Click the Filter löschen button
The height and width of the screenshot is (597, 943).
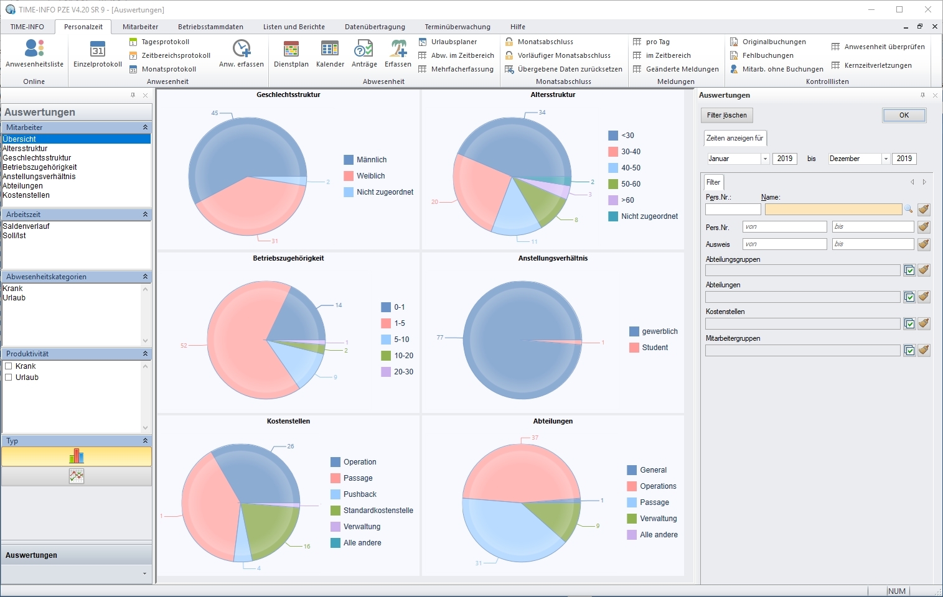pyautogui.click(x=727, y=115)
